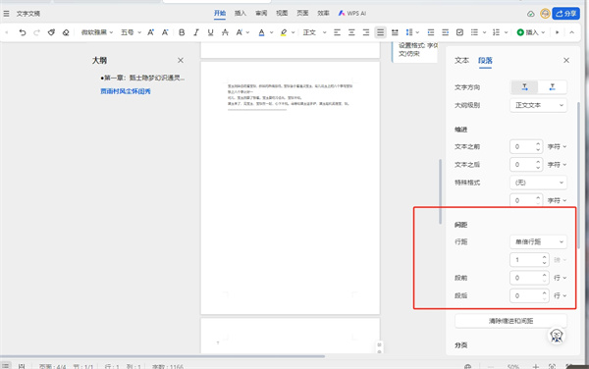Decrease font size with the smaller A icon
The image size is (589, 369).
point(165,32)
